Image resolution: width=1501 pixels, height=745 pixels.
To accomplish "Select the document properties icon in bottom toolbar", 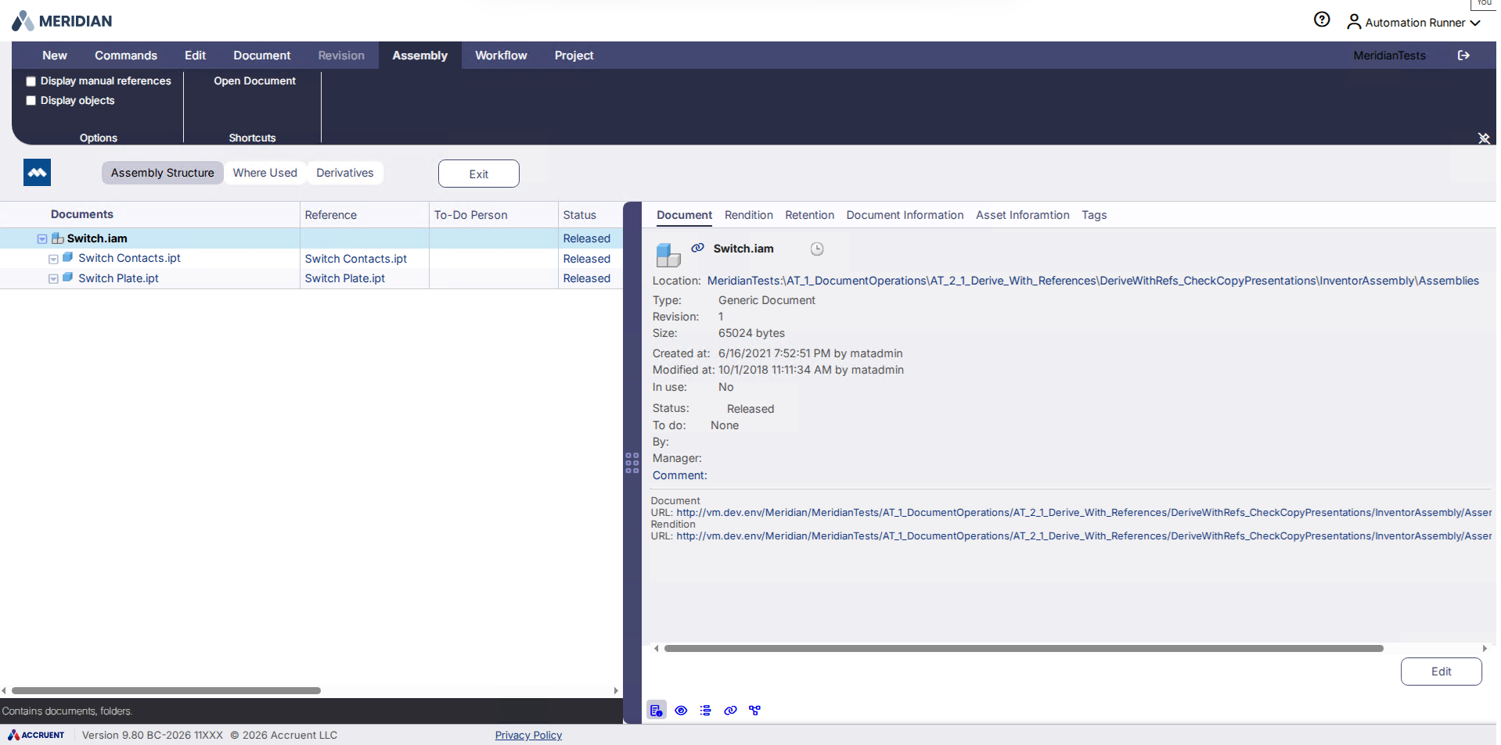I will 657,711.
